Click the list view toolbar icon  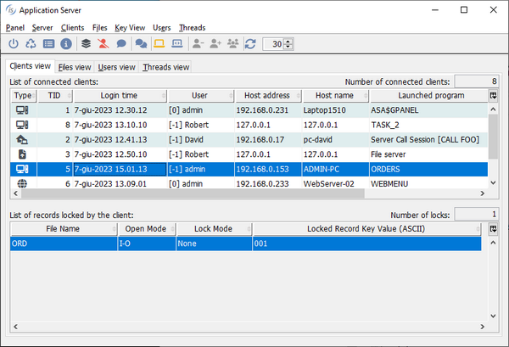pyautogui.click(x=48, y=43)
